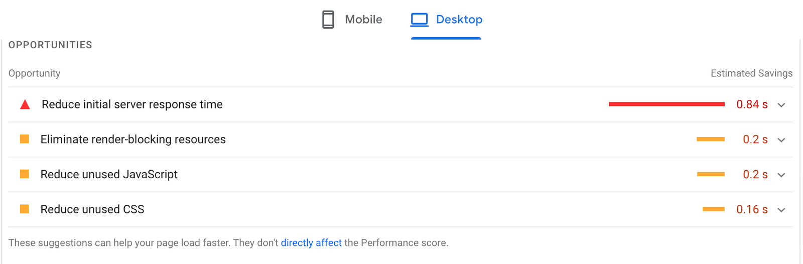Click the Mobile phone icon
Image resolution: width=803 pixels, height=264 pixels.
328,20
